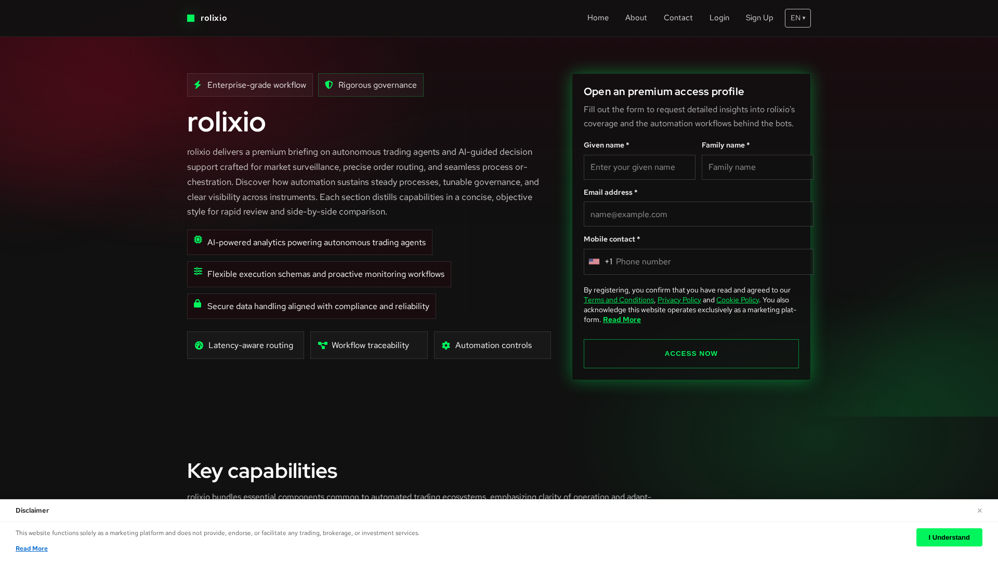
Task: Open the Privacy Policy link
Action: (x=679, y=300)
